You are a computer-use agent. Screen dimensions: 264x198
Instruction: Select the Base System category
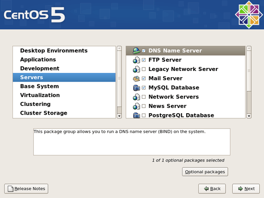click(x=39, y=86)
